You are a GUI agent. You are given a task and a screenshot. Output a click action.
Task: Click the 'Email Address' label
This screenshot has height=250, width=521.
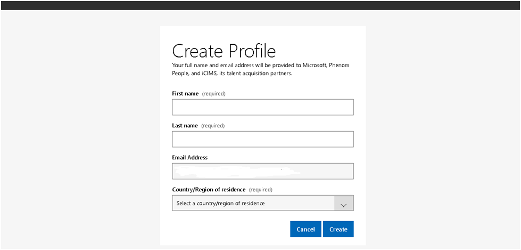pyautogui.click(x=190, y=157)
